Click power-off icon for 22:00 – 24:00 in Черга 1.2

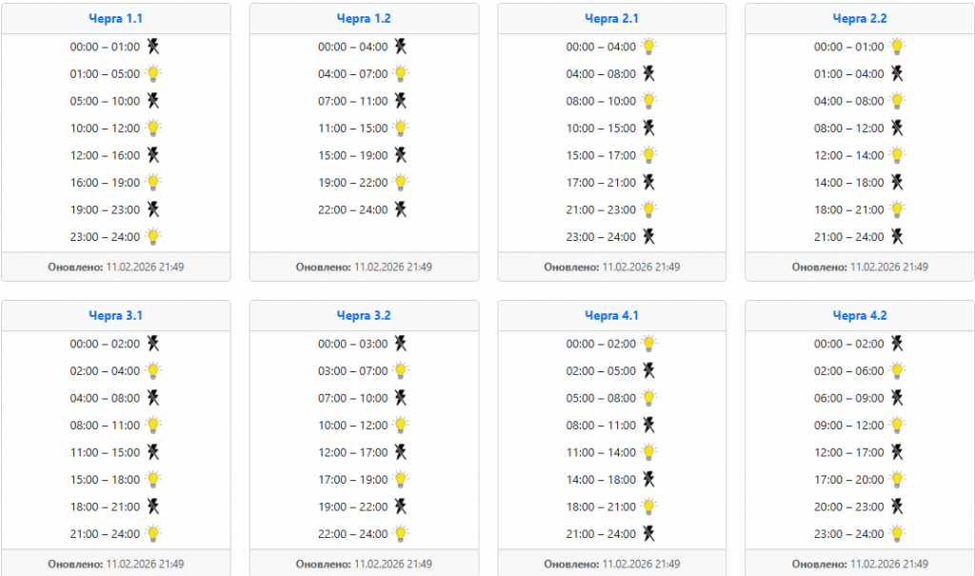point(401,209)
